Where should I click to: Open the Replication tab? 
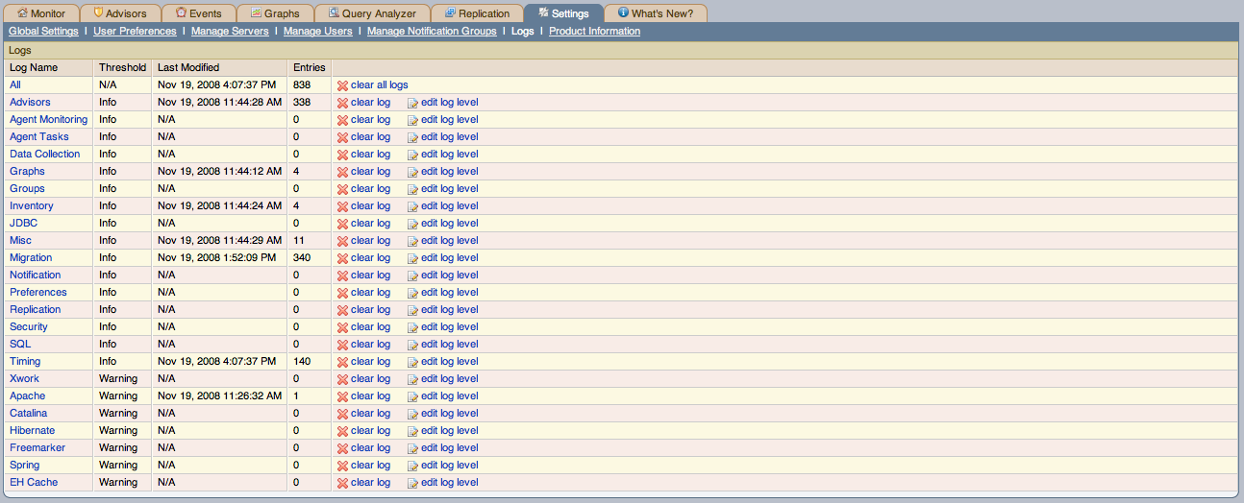coord(476,13)
